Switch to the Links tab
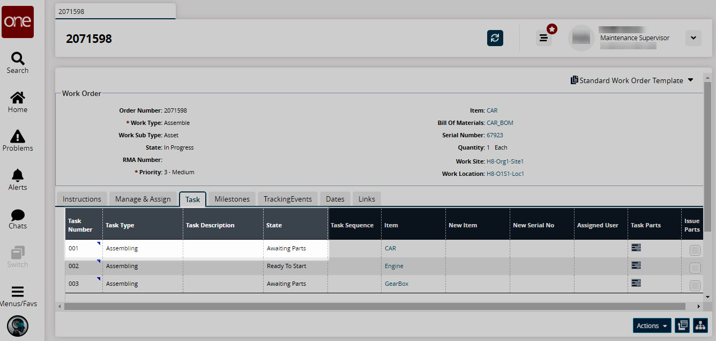The height and width of the screenshot is (341, 716). coord(367,199)
